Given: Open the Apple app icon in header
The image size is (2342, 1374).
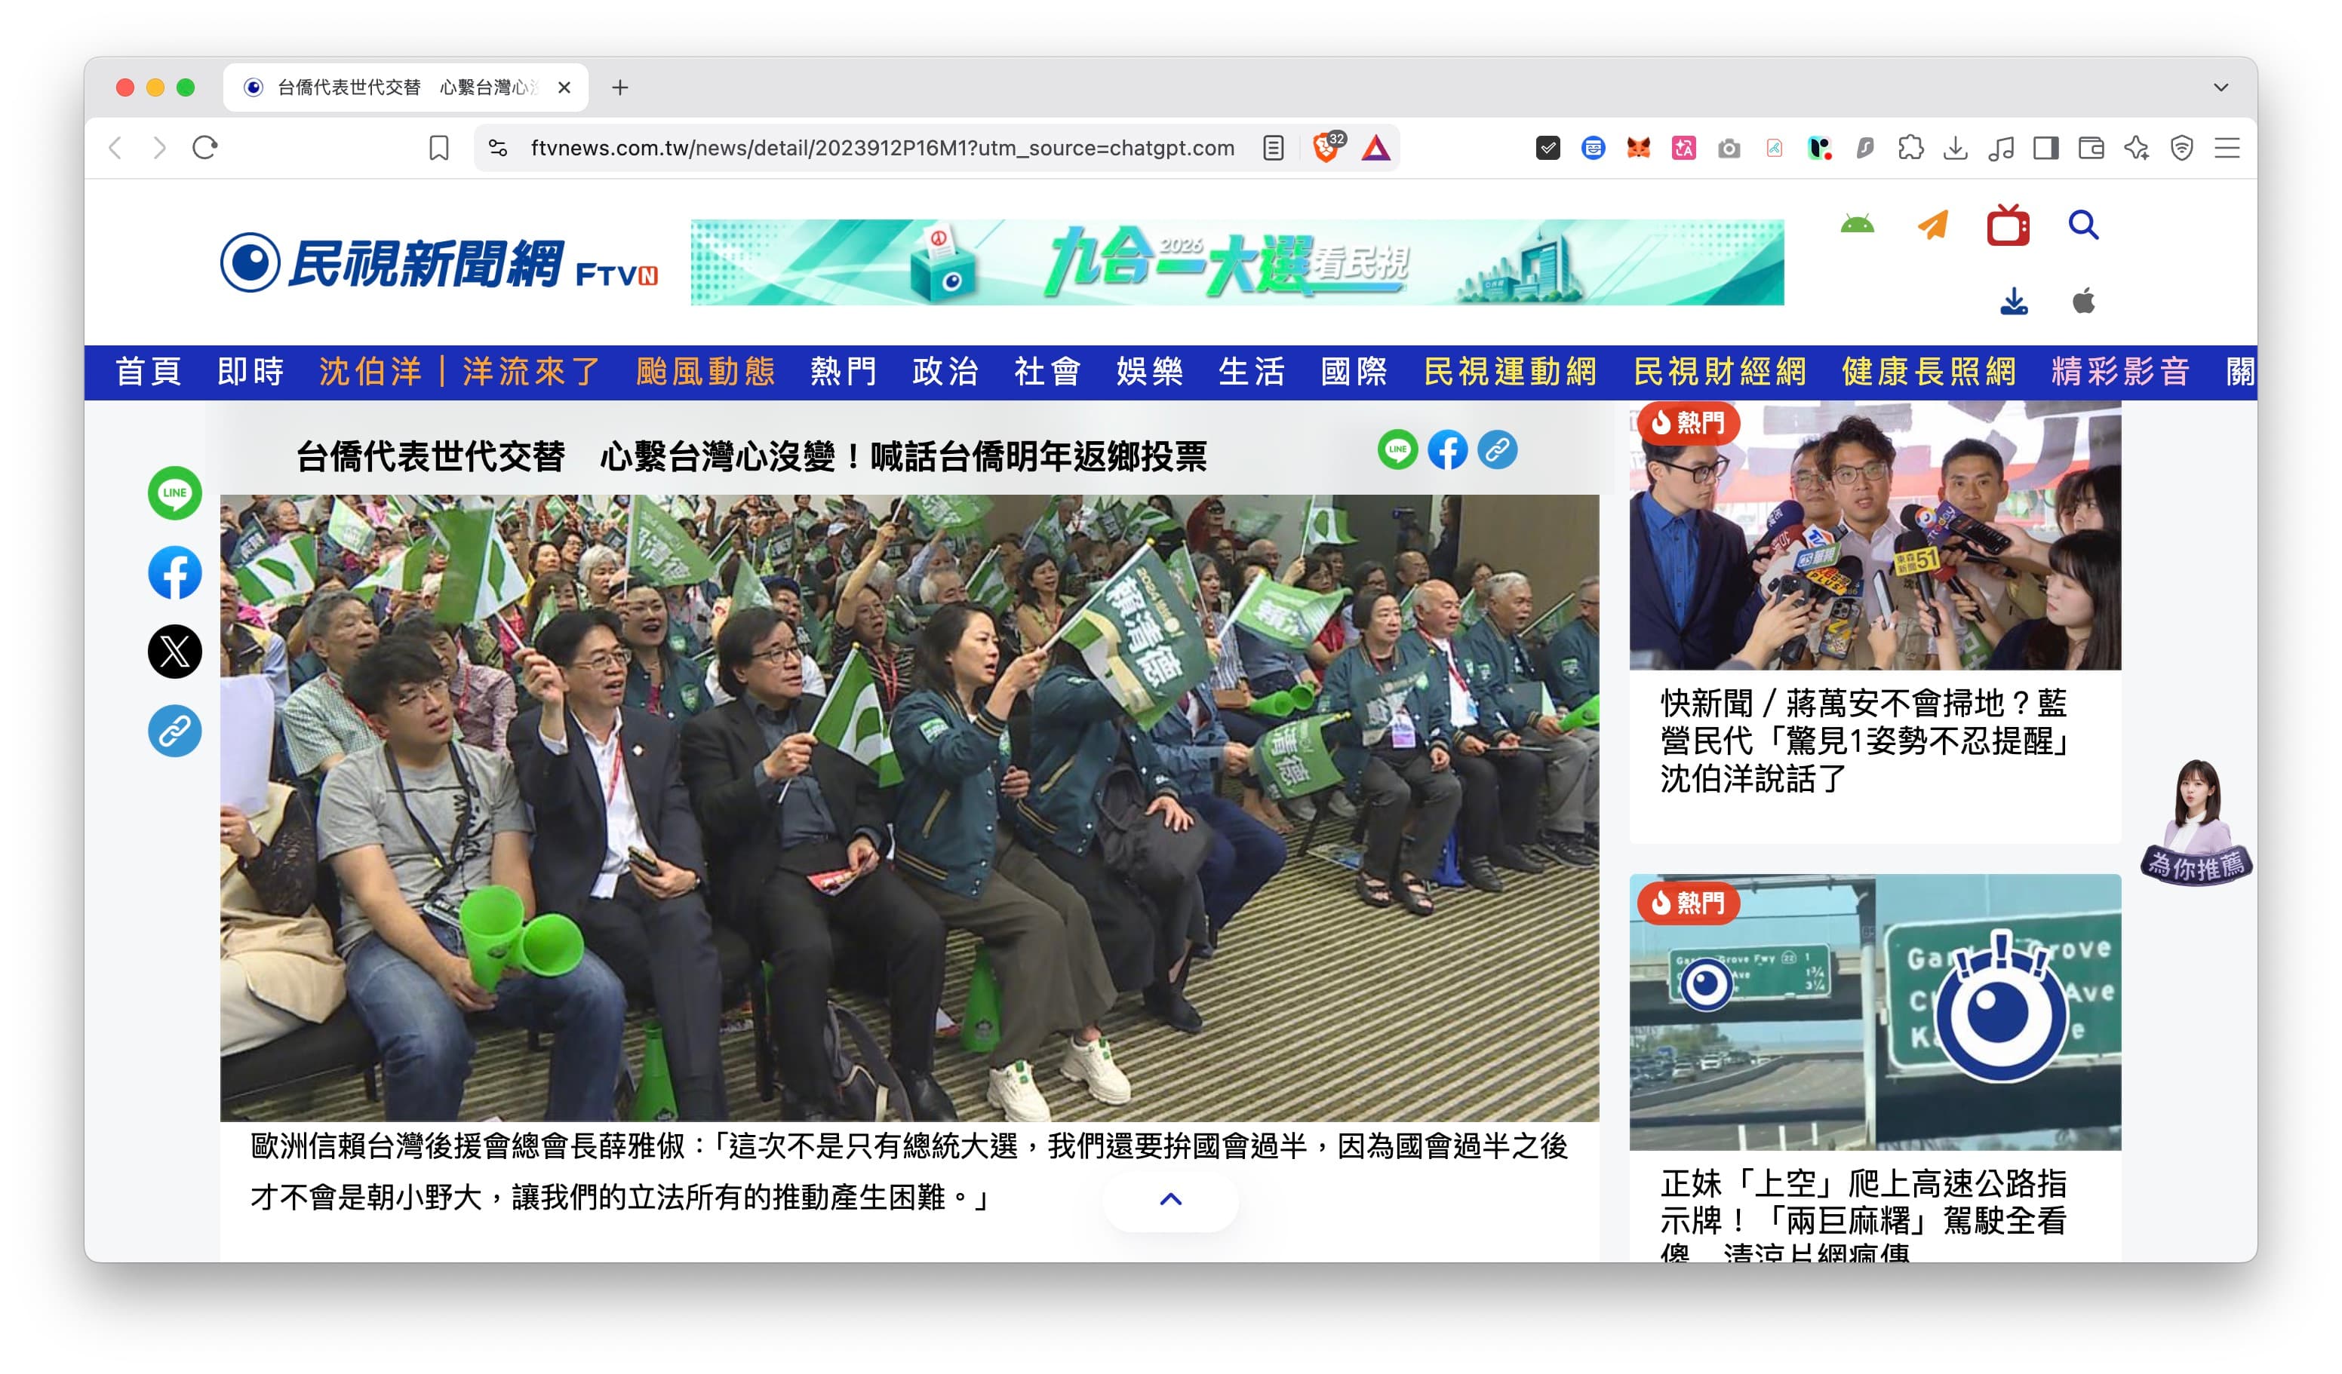Looking at the screenshot, I should [x=2084, y=301].
